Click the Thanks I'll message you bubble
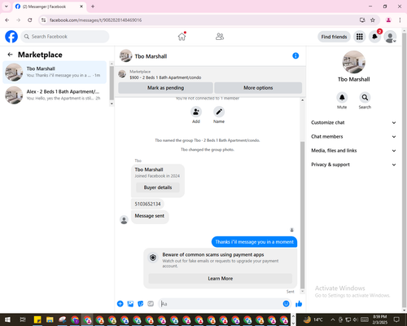Screen dimensions: 407x326 tap(254, 242)
